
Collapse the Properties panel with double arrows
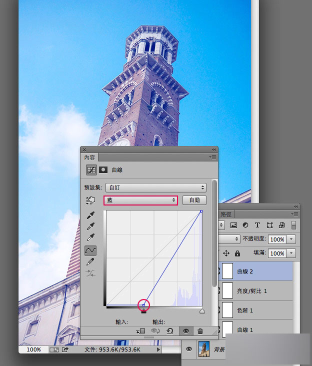214,149
